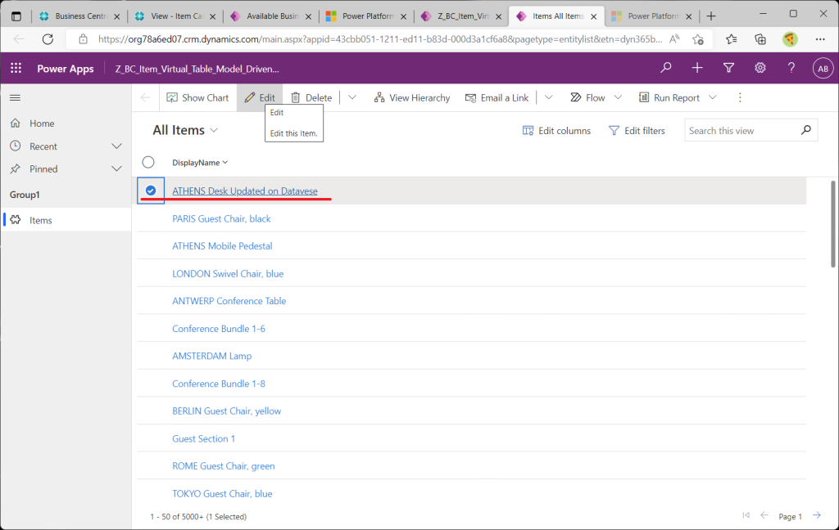Click View Hierarchy command
The height and width of the screenshot is (530, 839).
coord(411,98)
